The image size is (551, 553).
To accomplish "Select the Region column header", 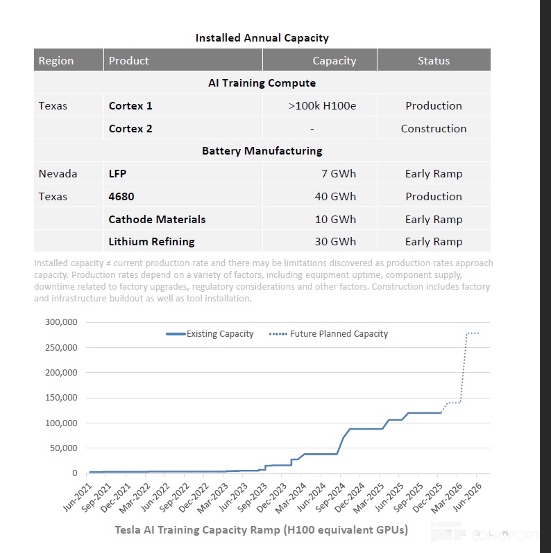I will point(56,60).
